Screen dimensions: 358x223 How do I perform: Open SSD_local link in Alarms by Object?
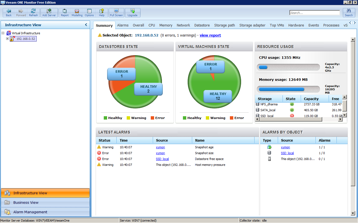point(288,153)
